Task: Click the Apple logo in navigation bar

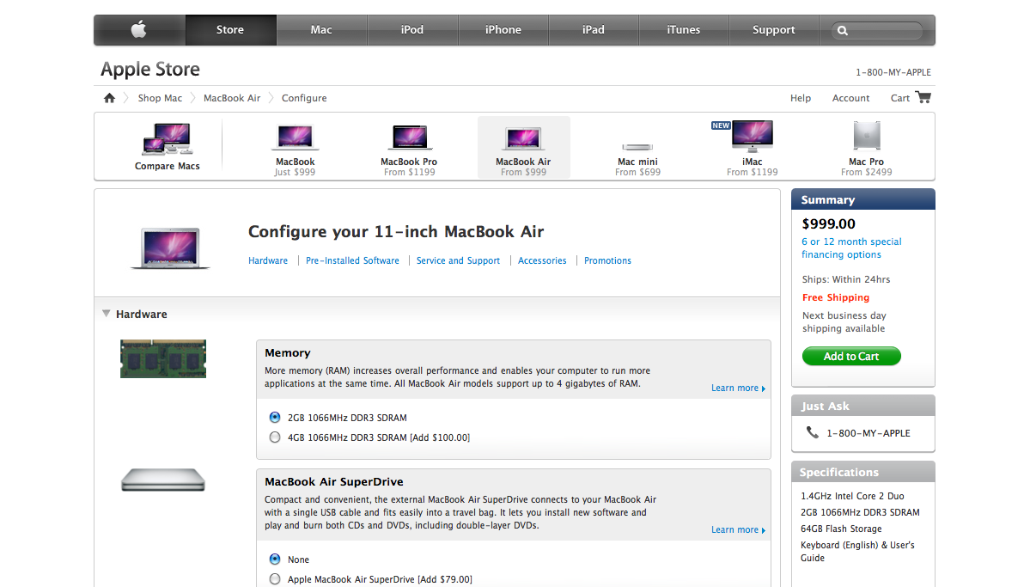Action: 138,29
